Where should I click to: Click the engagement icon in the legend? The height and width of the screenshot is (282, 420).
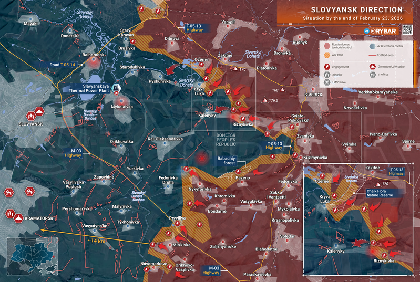pyautogui.click(x=327, y=67)
